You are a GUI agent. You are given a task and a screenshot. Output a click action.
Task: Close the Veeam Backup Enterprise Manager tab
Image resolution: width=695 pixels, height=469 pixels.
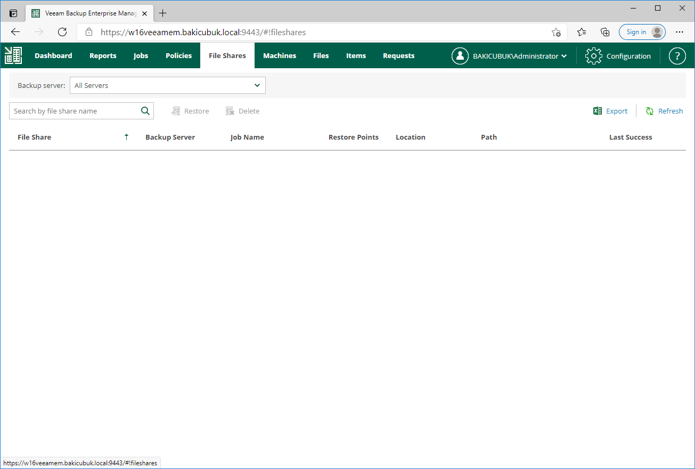(144, 13)
